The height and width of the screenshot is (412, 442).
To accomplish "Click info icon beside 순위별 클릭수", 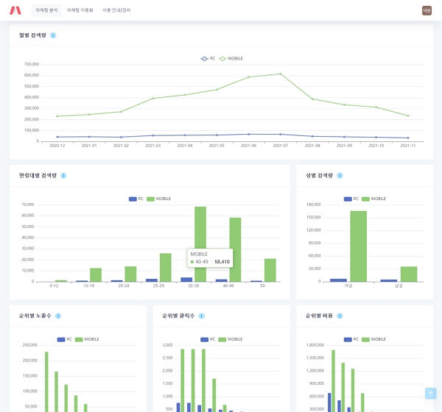I will click(201, 316).
